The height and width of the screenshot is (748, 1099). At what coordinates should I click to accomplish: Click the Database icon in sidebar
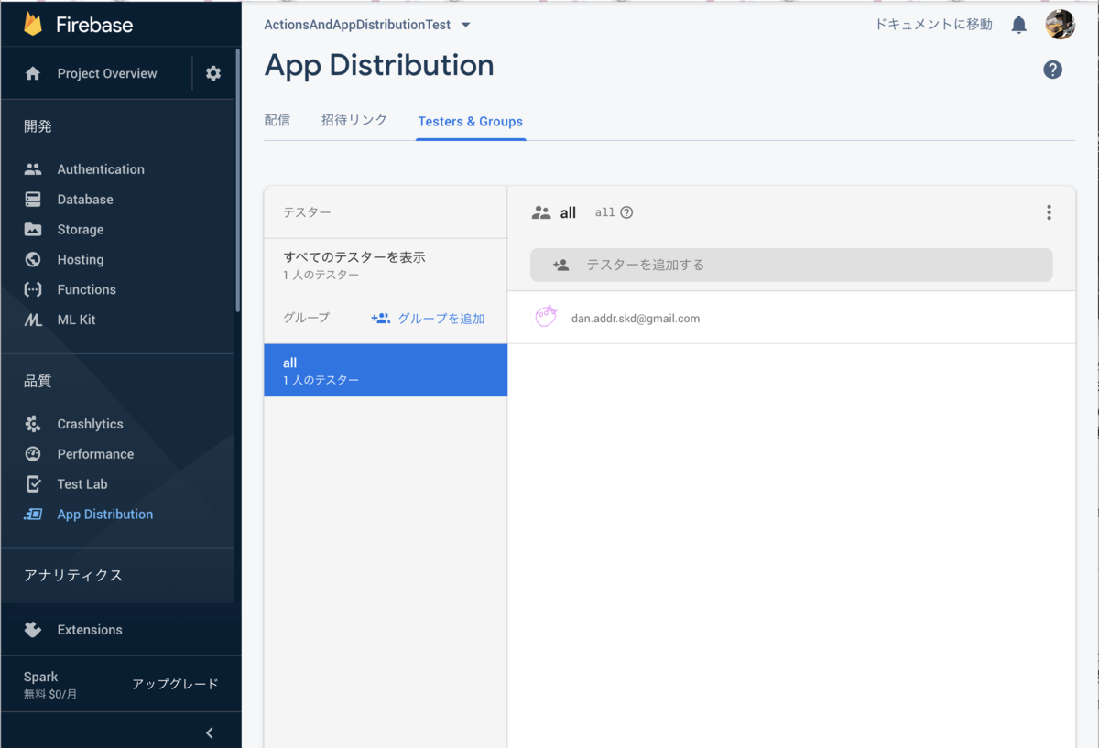(33, 200)
